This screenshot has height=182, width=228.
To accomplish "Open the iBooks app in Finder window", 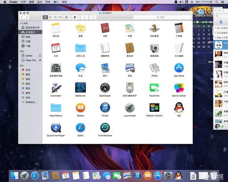I will point(81,108).
